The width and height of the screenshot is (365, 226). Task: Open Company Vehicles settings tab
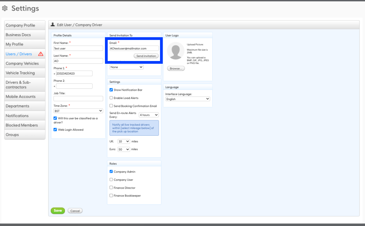[x=22, y=63]
